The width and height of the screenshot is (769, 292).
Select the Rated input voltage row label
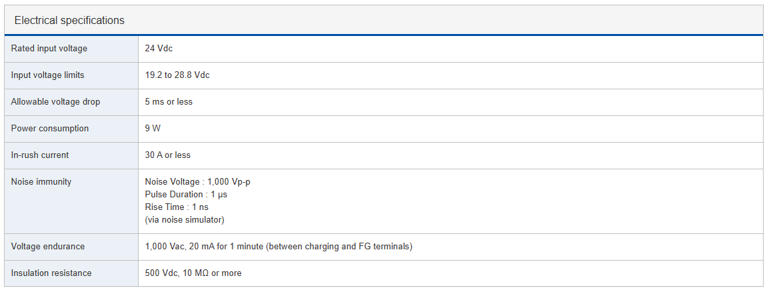point(49,49)
